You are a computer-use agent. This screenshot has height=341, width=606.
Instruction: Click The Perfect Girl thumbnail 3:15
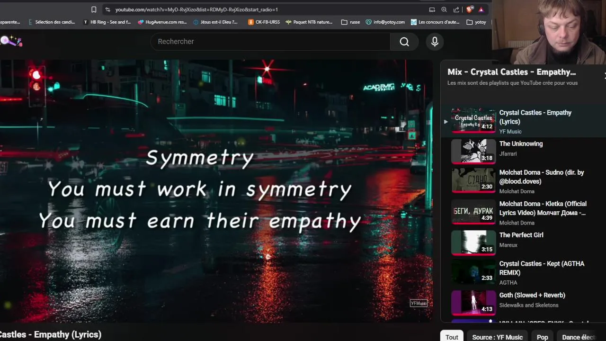tap(473, 242)
